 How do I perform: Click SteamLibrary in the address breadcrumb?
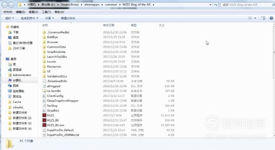pyautogui.click(x=70, y=4)
